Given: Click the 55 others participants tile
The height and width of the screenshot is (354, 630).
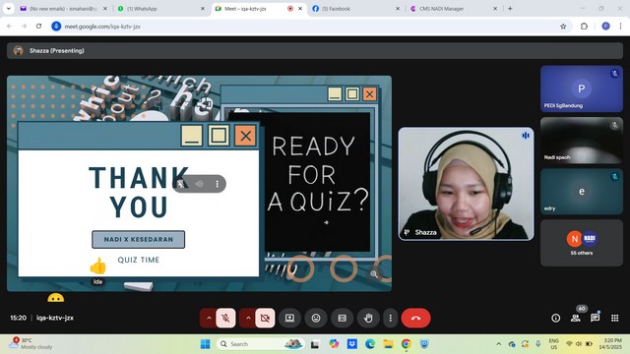Looking at the screenshot, I should click(x=582, y=243).
